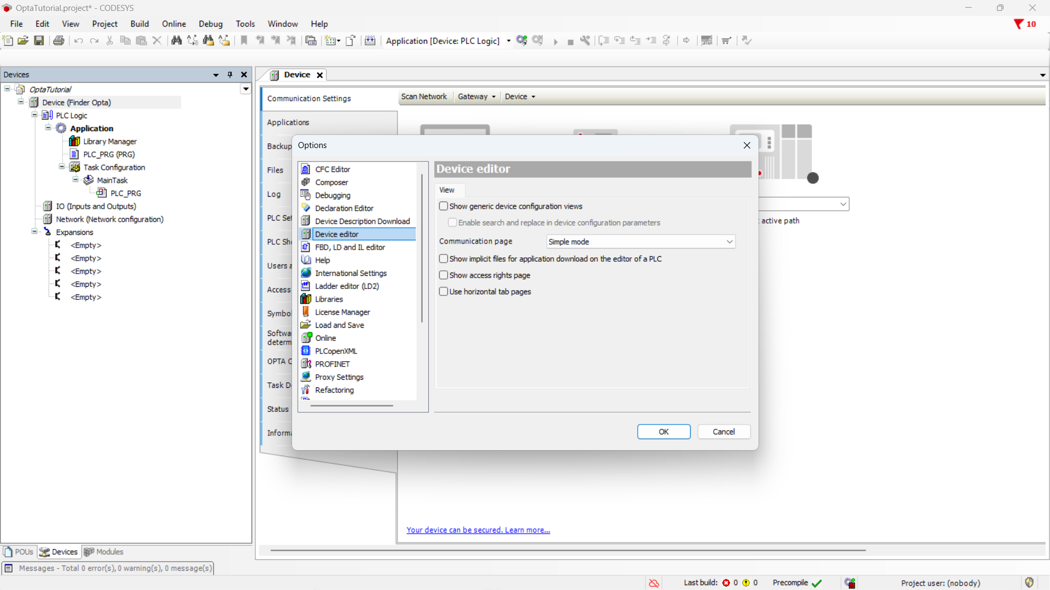Click the Save project toolbar icon
Image resolution: width=1050 pixels, height=590 pixels.
pos(39,40)
